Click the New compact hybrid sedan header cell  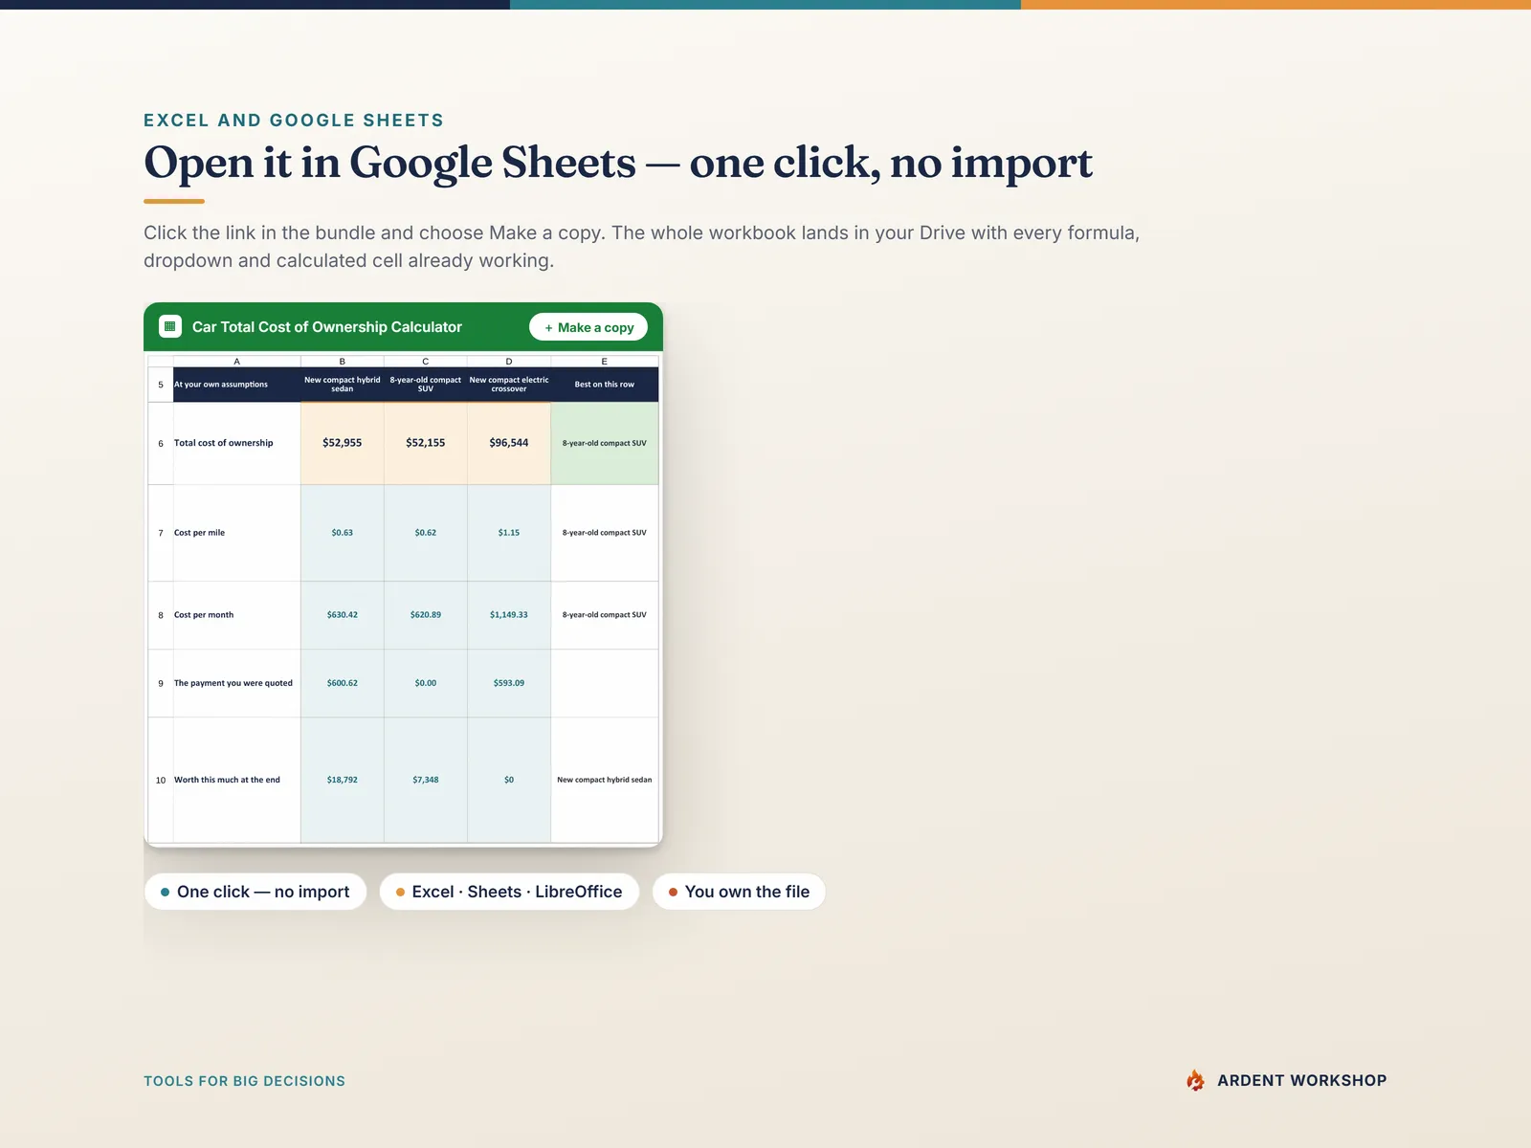(x=343, y=385)
